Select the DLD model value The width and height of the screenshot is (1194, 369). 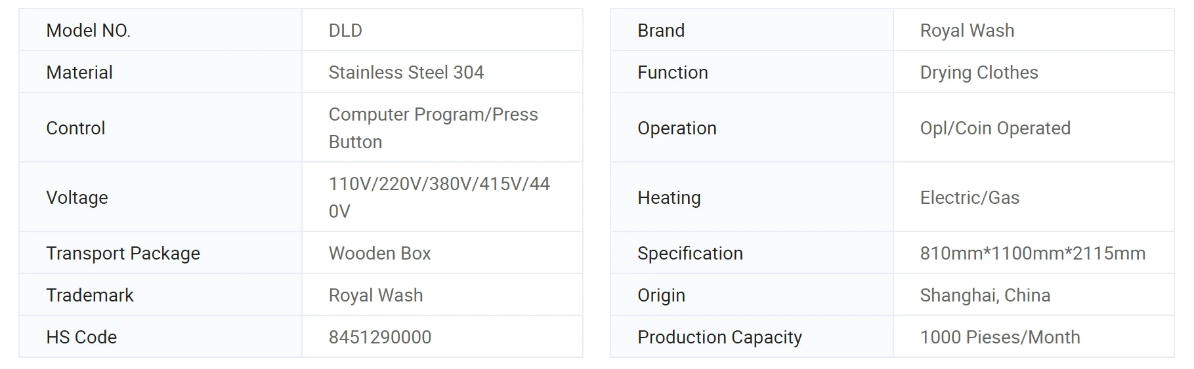point(345,31)
